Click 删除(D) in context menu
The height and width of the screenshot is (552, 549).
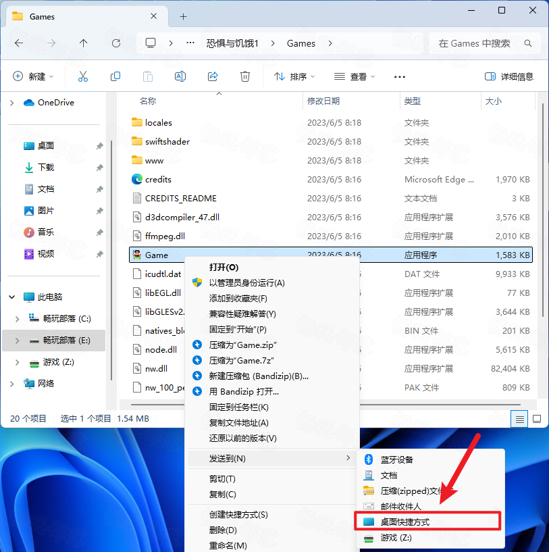click(271, 530)
